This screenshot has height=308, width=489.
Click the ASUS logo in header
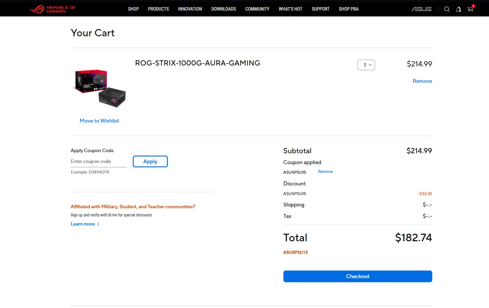(421, 9)
